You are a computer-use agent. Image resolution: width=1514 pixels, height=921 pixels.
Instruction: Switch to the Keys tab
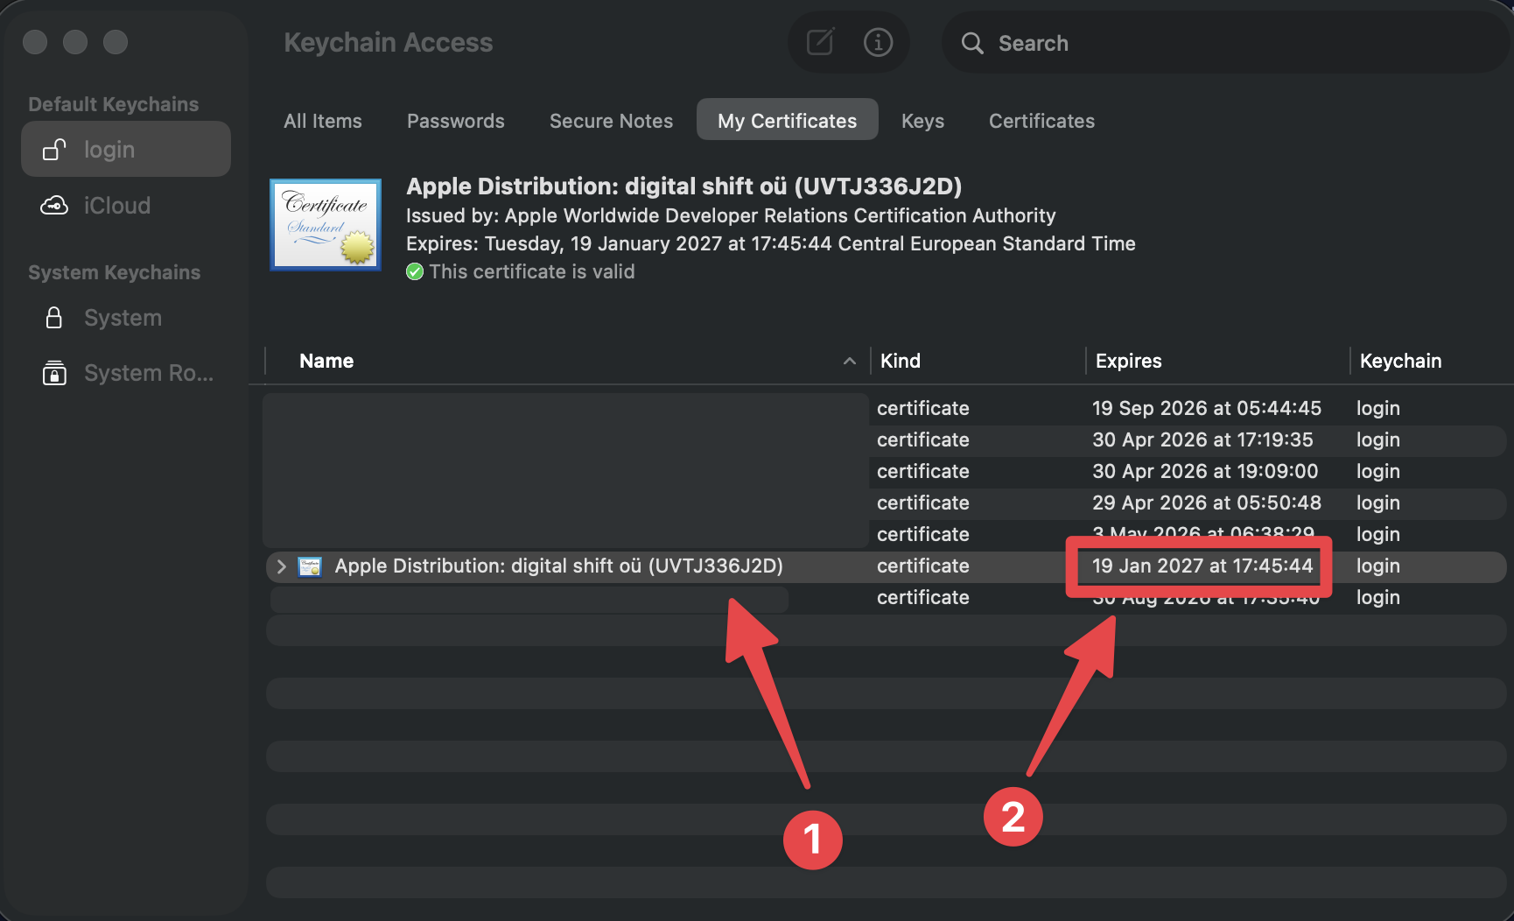922,121
